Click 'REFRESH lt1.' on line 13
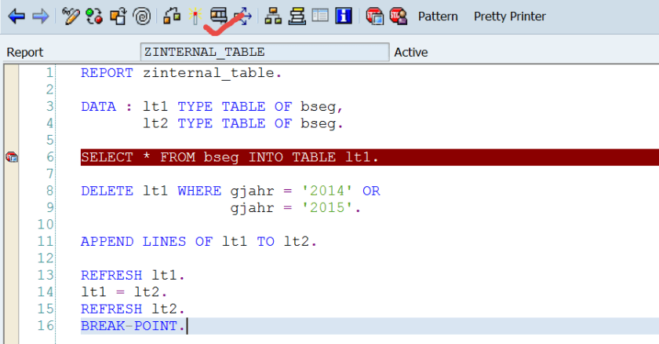Screen dimensions: 659x344 133,276
